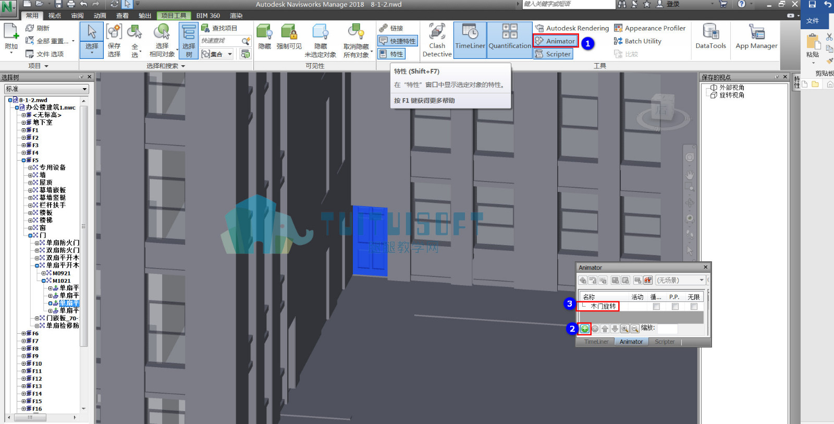This screenshot has height=424, width=834.
Task: Open the Quantification tool
Action: point(509,40)
